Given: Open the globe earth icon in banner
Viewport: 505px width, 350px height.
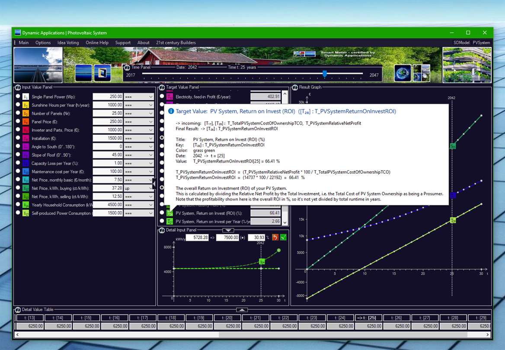Looking at the screenshot, I should pos(403,73).
